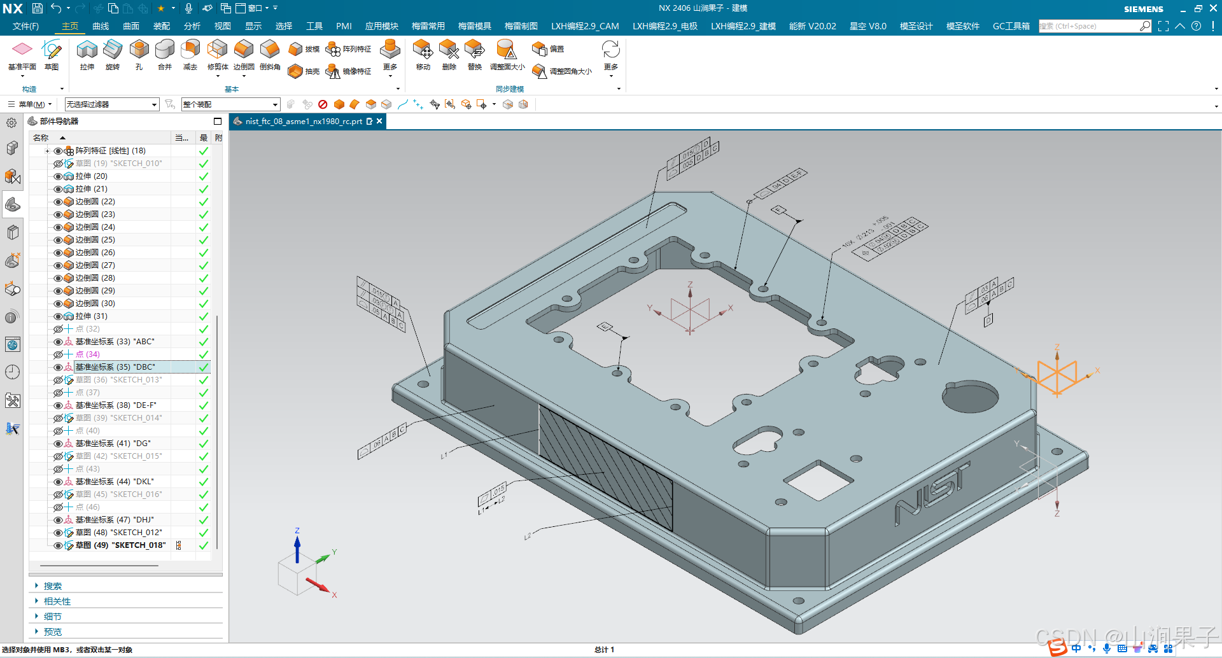
Task: Select the Edge Blend (边倒圆) tool
Action: tap(244, 55)
